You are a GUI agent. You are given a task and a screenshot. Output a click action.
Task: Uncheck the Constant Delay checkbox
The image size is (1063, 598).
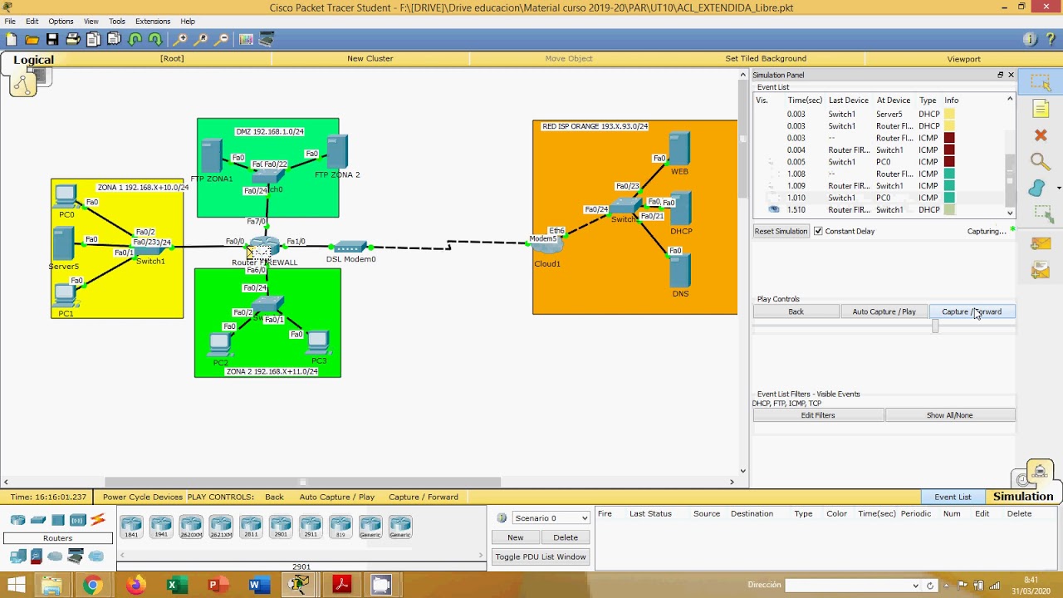coord(819,231)
